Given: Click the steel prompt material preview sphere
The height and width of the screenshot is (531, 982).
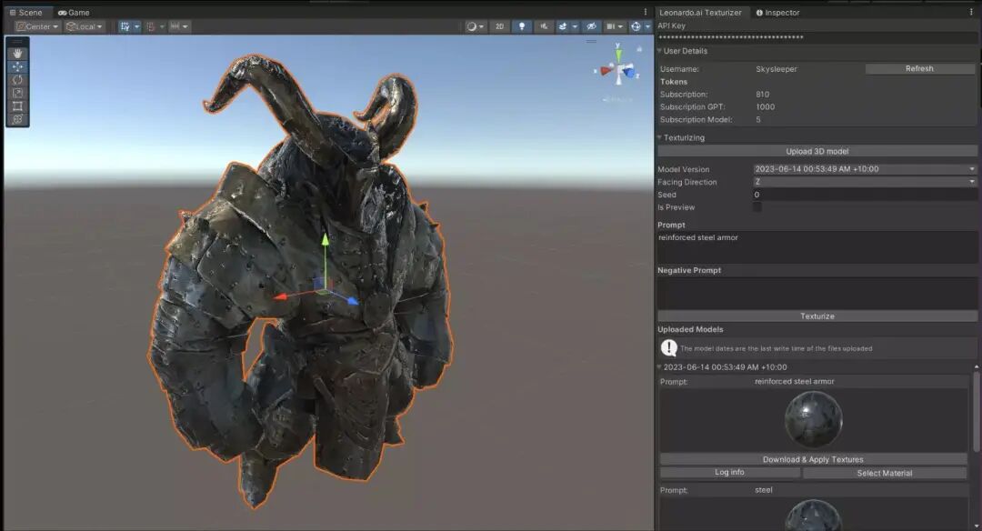Looking at the screenshot, I should coord(813,516).
